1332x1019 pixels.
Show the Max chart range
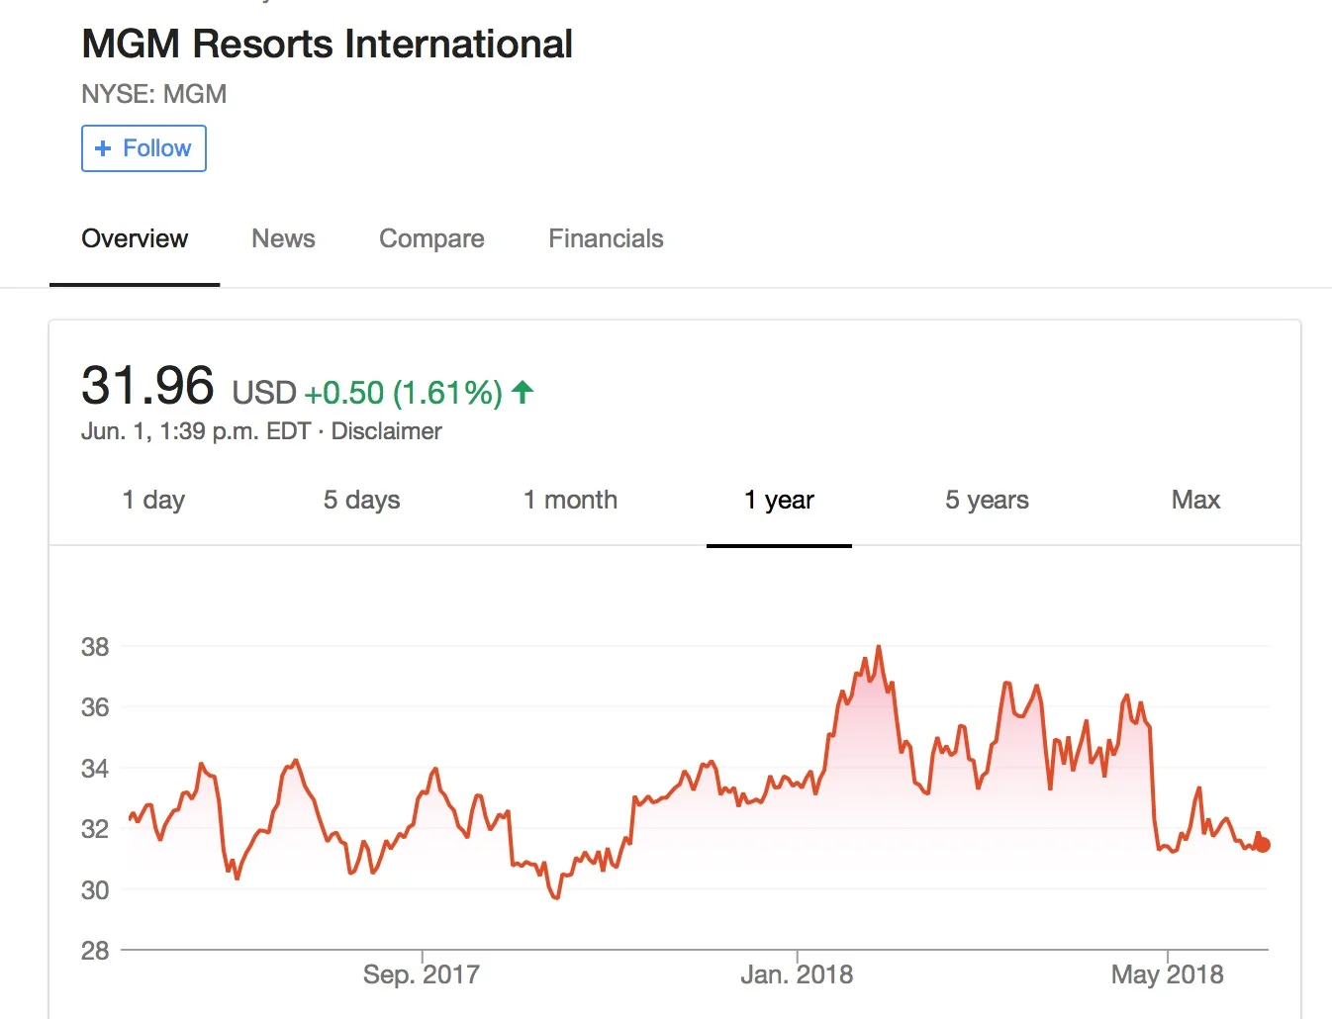coord(1195,500)
